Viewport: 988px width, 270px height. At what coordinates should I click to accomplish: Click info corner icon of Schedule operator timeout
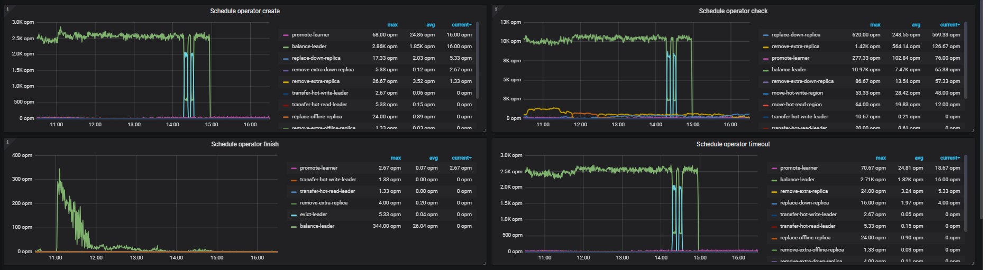tap(496, 142)
